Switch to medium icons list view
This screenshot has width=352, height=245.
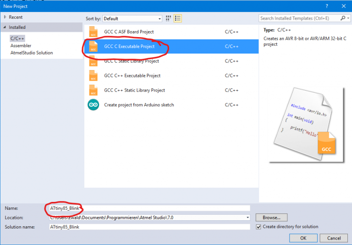178,18
